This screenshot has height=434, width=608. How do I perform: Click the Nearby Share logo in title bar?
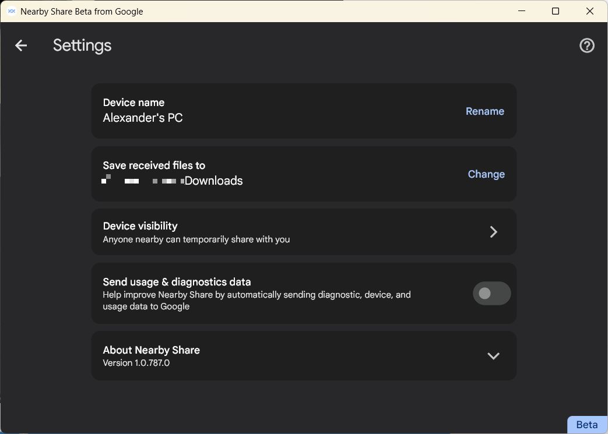(x=12, y=11)
